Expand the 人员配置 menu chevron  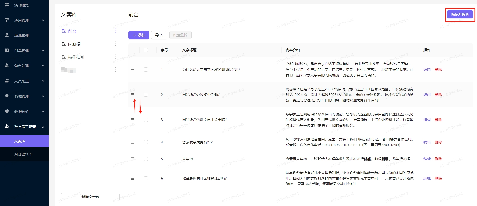pyautogui.click(x=43, y=81)
